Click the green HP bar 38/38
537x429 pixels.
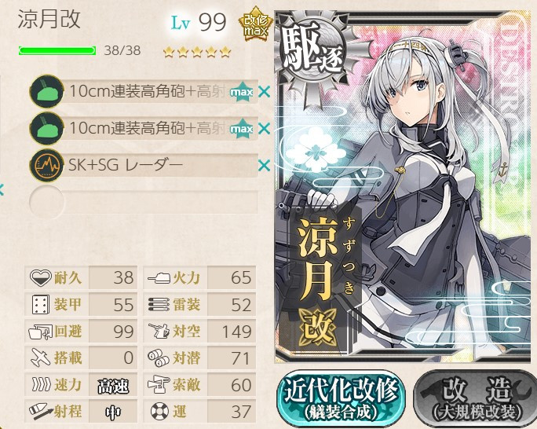57,51
